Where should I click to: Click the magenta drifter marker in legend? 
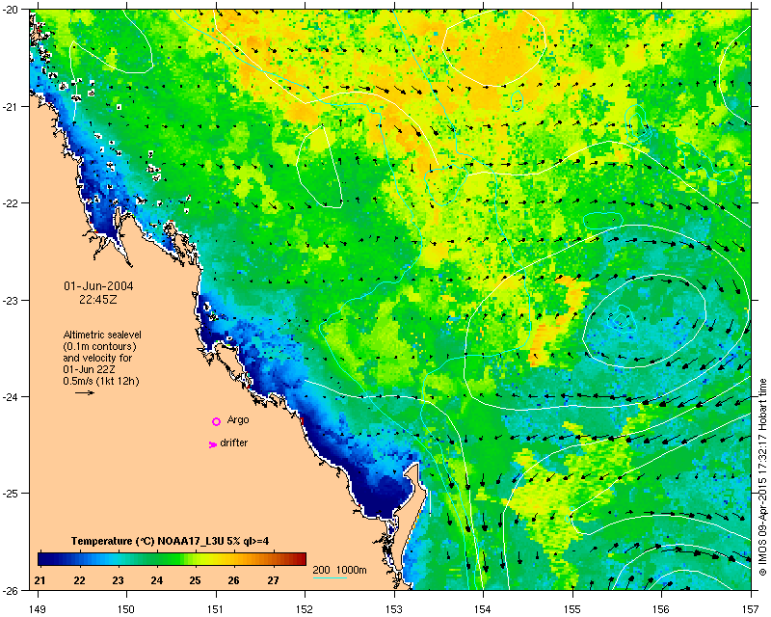213,444
